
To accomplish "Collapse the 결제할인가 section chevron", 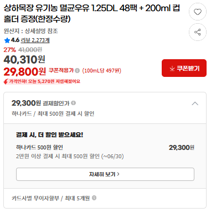I will click(x=195, y=103).
